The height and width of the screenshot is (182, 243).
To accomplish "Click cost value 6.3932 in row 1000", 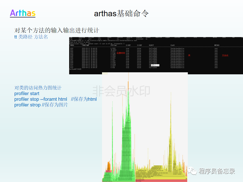I will [x=113, y=49].
